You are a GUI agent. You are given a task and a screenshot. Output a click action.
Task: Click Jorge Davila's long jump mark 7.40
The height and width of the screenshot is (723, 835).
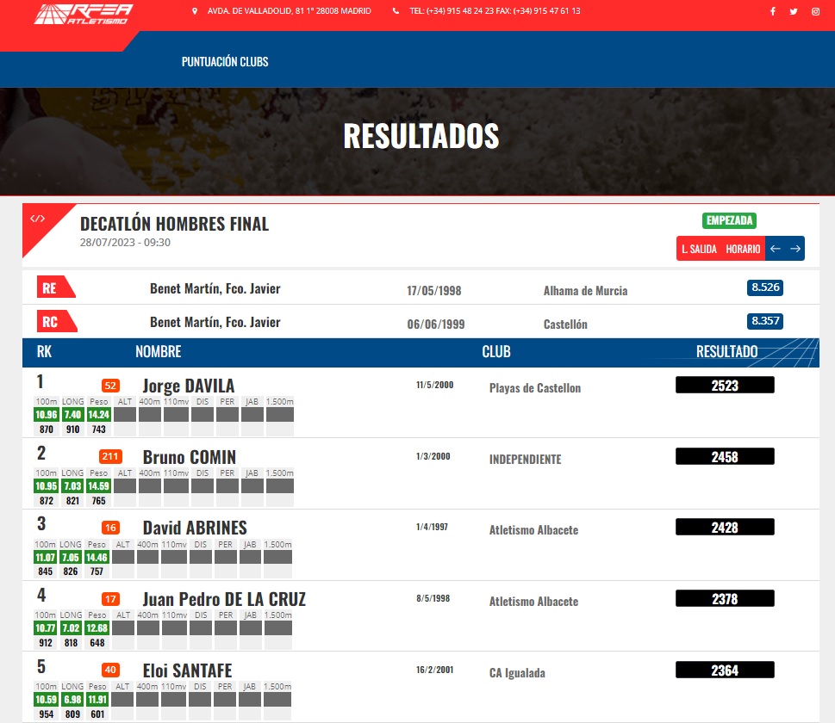point(72,415)
